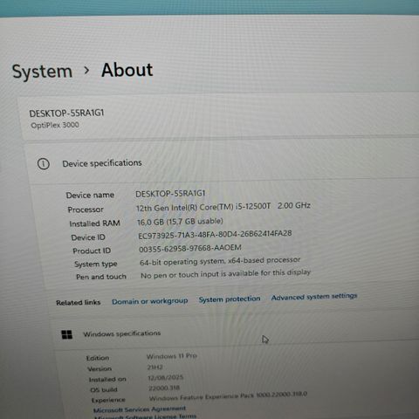Screen dimensions: 419x419
Task: Select the DESKTOP-55RA1G1 name in top card
Action: [66, 113]
